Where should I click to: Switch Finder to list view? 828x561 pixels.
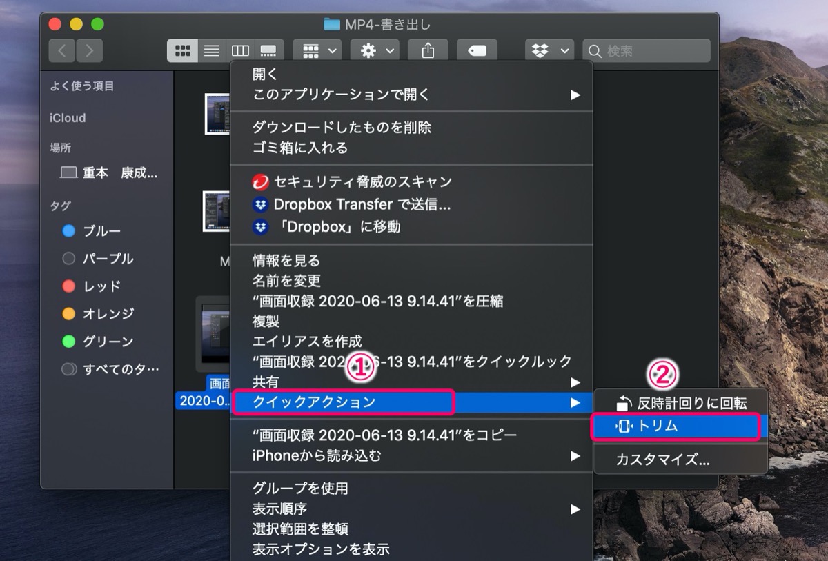212,50
